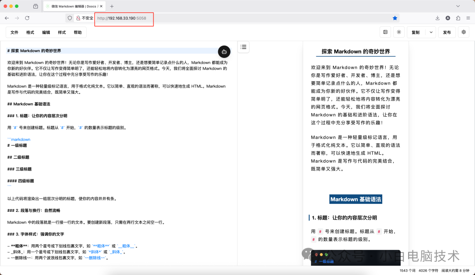The width and height of the screenshot is (475, 275).
Task: Click the shield tracking protection icon
Action: pos(70,18)
